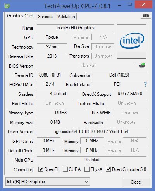The width and height of the screenshot is (155, 191).
Task: Click the GPU Clock row Memory 0 MHz field
Action: coord(92,141)
